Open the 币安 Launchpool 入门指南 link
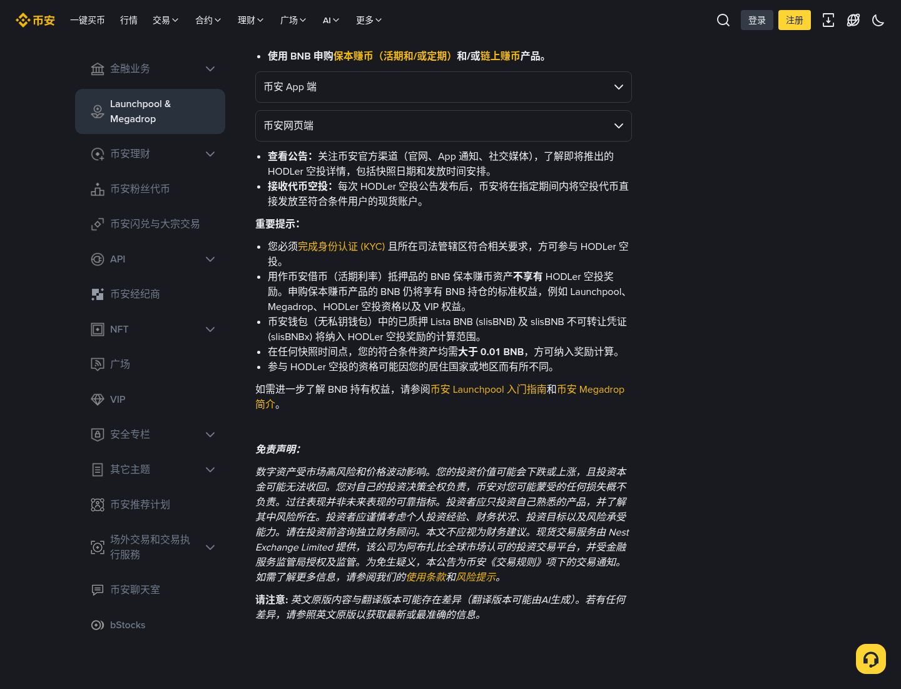The image size is (901, 689). (489, 390)
